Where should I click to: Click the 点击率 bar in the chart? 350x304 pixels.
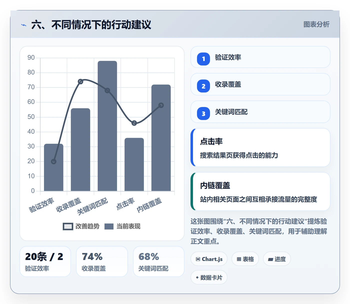click(134, 164)
